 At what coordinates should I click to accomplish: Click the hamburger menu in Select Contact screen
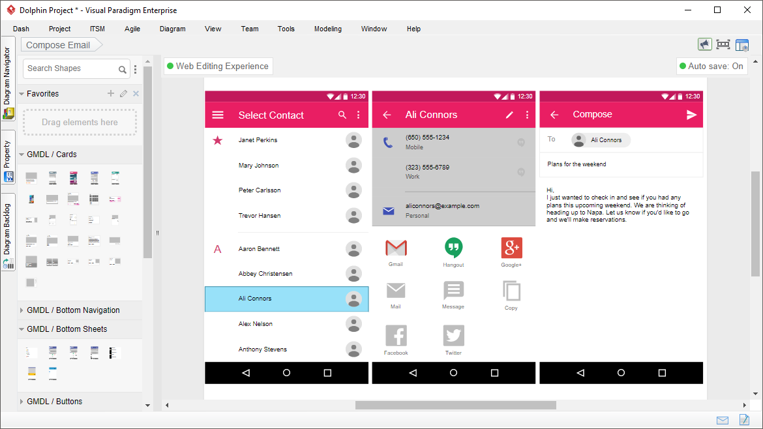point(218,115)
